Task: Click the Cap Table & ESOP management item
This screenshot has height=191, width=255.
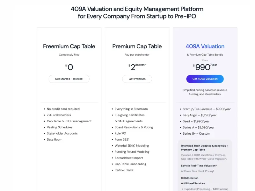Action: pyautogui.click(x=69, y=121)
